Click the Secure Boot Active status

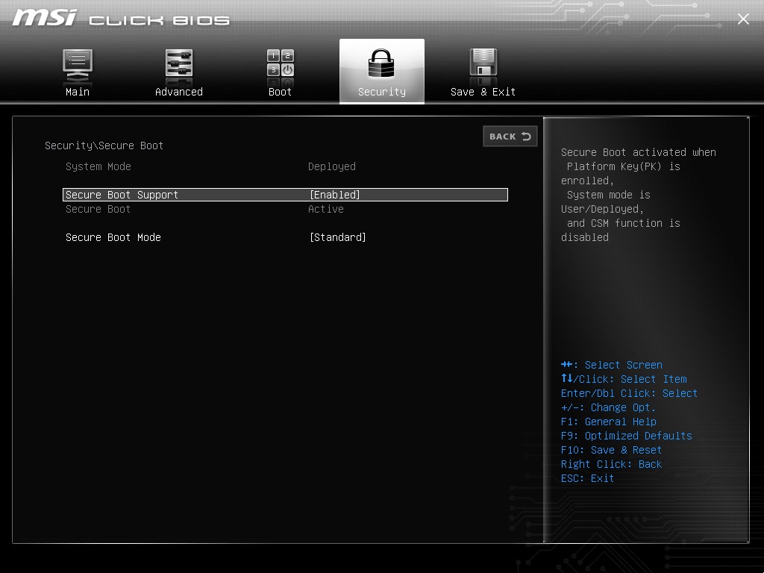326,209
